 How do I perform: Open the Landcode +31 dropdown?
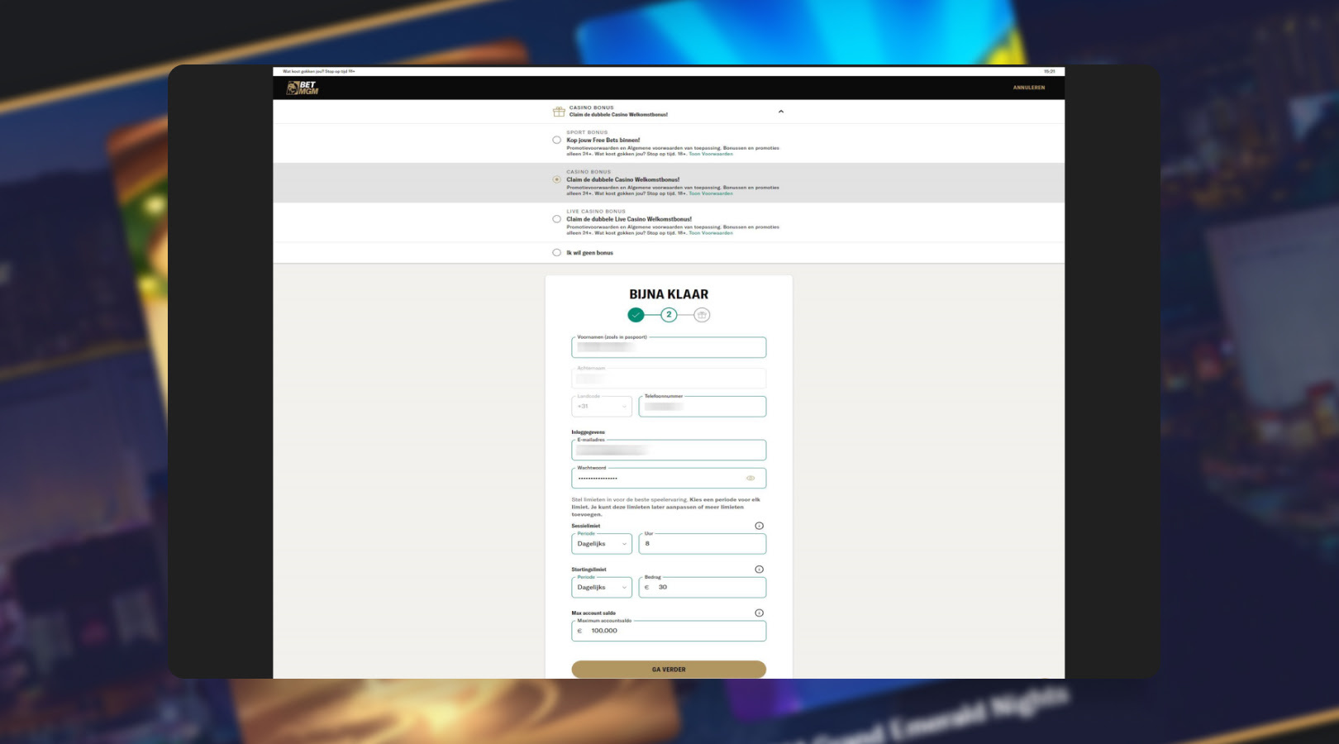602,406
